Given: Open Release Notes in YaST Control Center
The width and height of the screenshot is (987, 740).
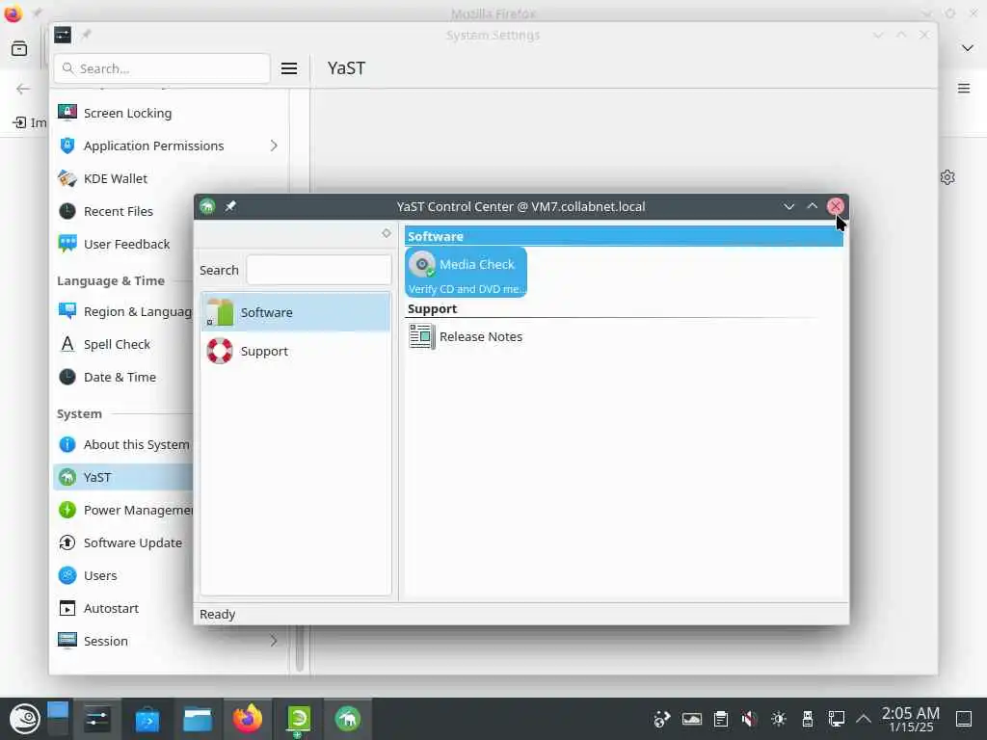Looking at the screenshot, I should tap(466, 336).
